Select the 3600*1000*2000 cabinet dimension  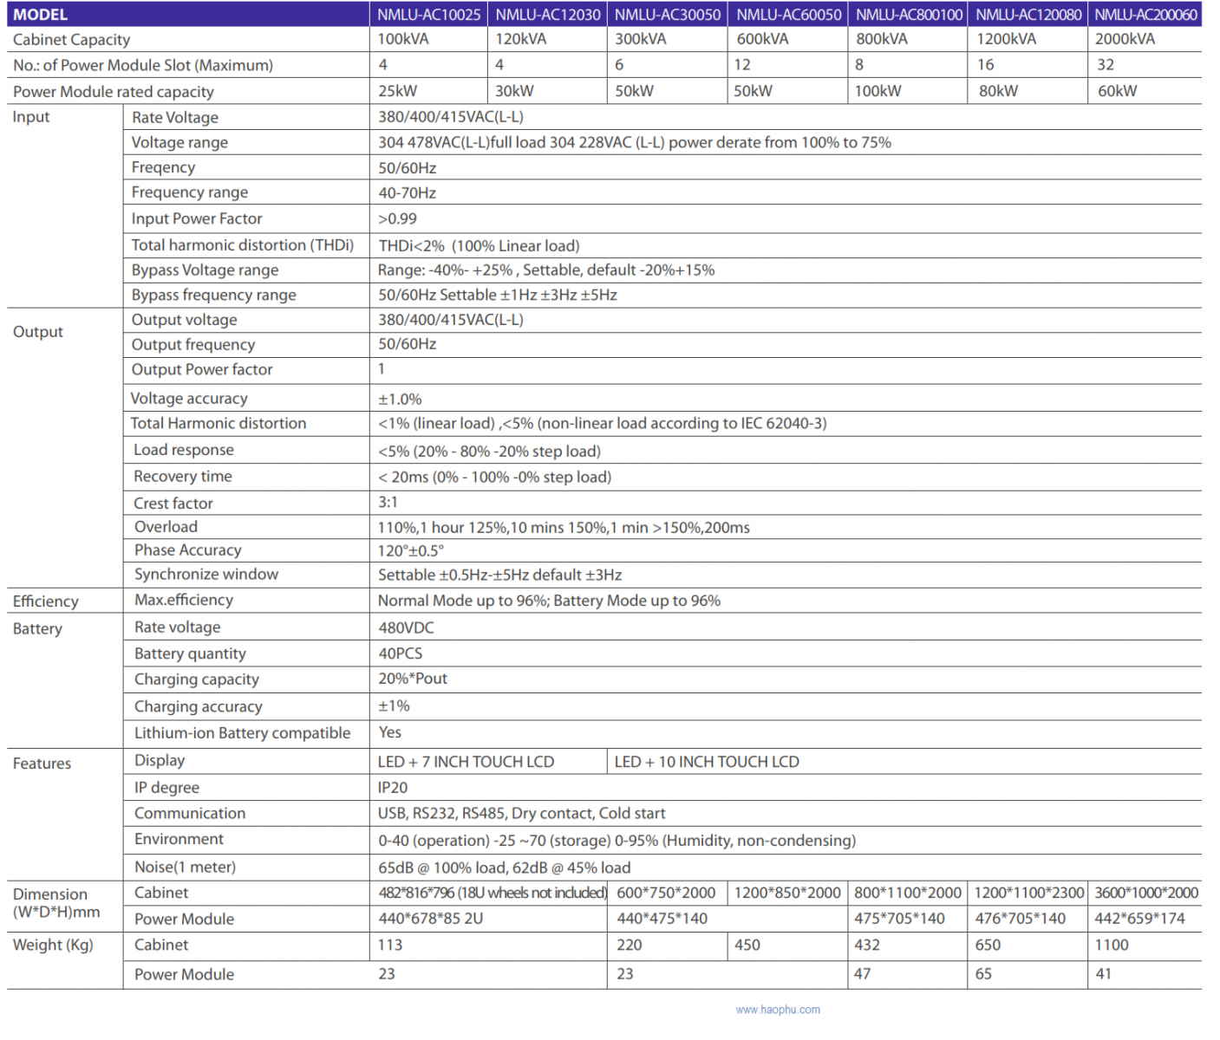click(1145, 894)
